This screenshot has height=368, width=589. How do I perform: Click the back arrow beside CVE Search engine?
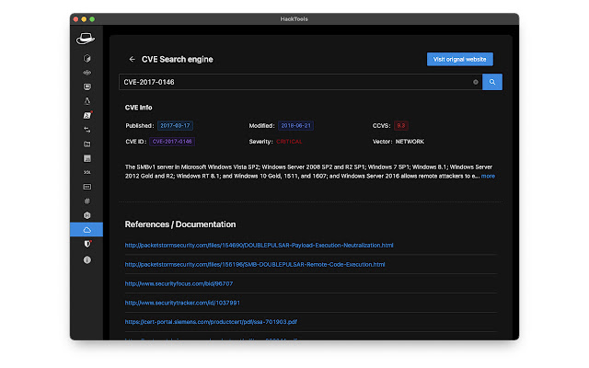pyautogui.click(x=132, y=59)
